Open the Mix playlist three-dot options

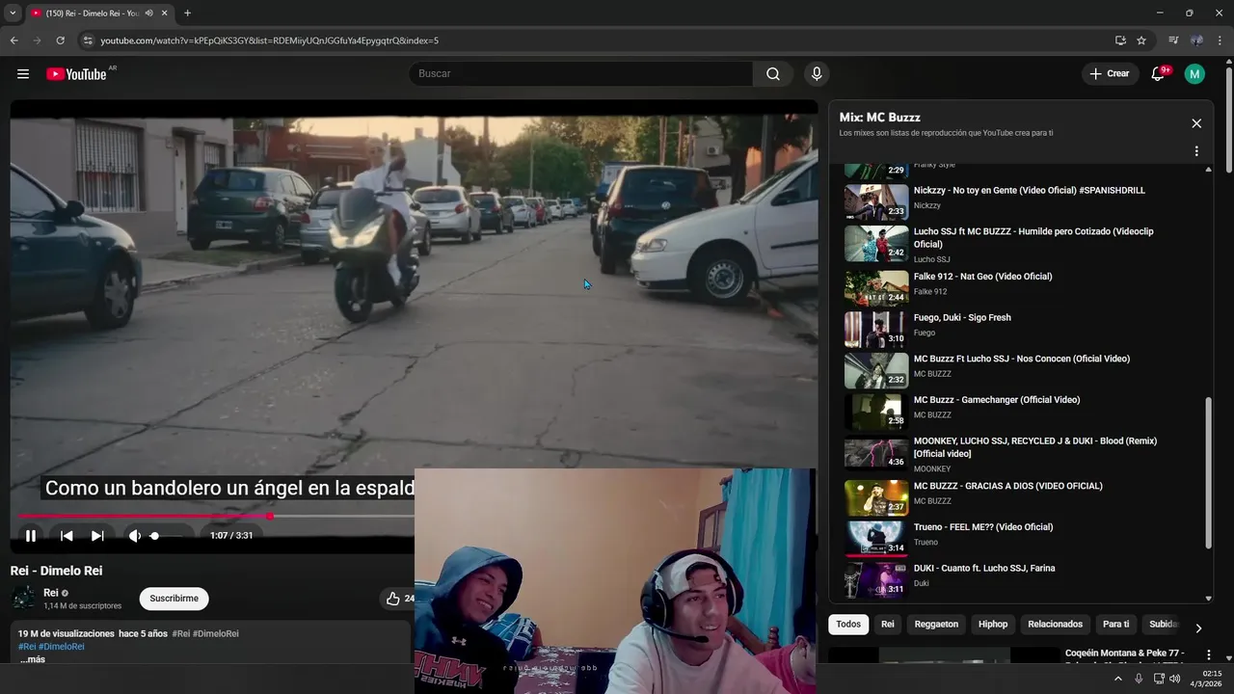tap(1196, 151)
